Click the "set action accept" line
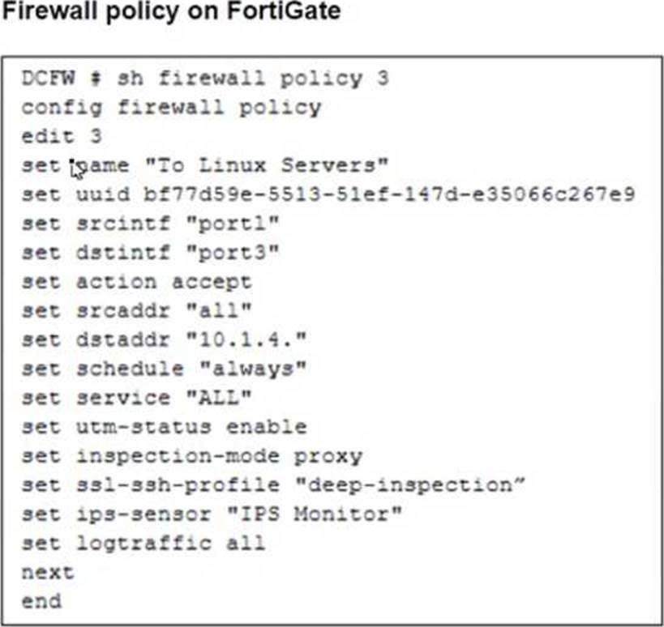The width and height of the screenshot is (664, 627). point(136,282)
